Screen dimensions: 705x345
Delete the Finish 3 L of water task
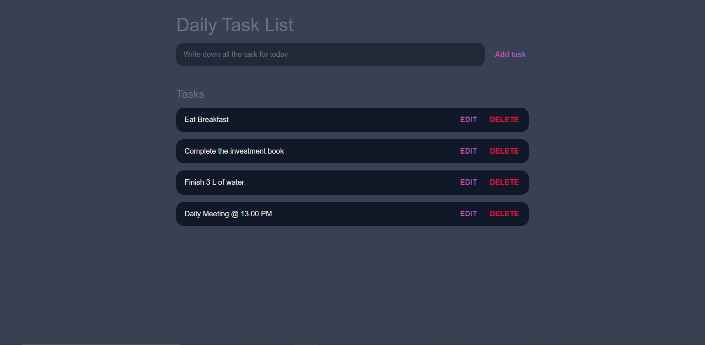click(x=504, y=182)
